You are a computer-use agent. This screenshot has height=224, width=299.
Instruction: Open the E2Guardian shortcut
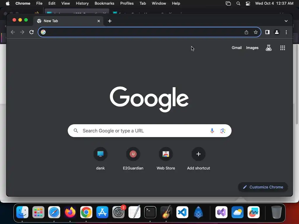(133, 159)
